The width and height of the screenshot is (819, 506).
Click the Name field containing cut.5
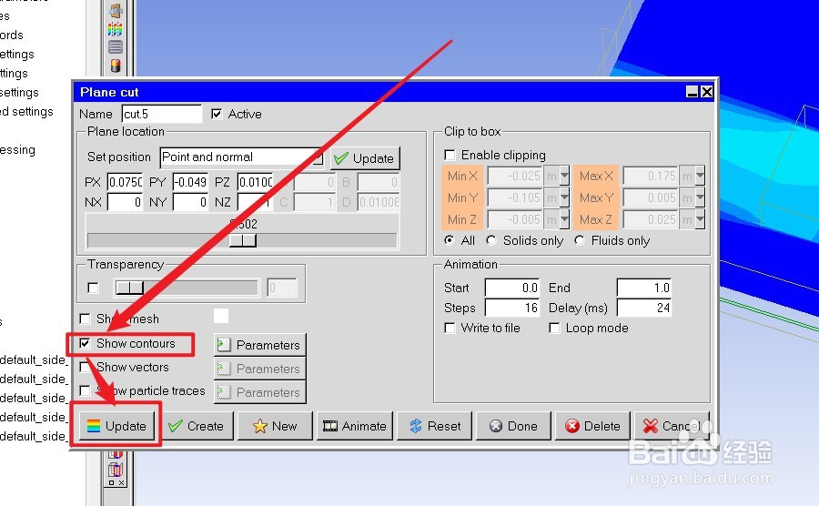click(162, 114)
